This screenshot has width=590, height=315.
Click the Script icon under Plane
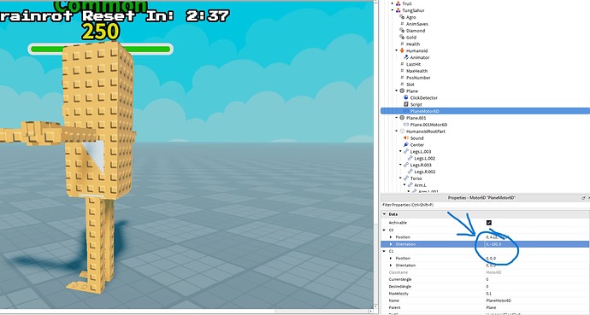click(406, 104)
